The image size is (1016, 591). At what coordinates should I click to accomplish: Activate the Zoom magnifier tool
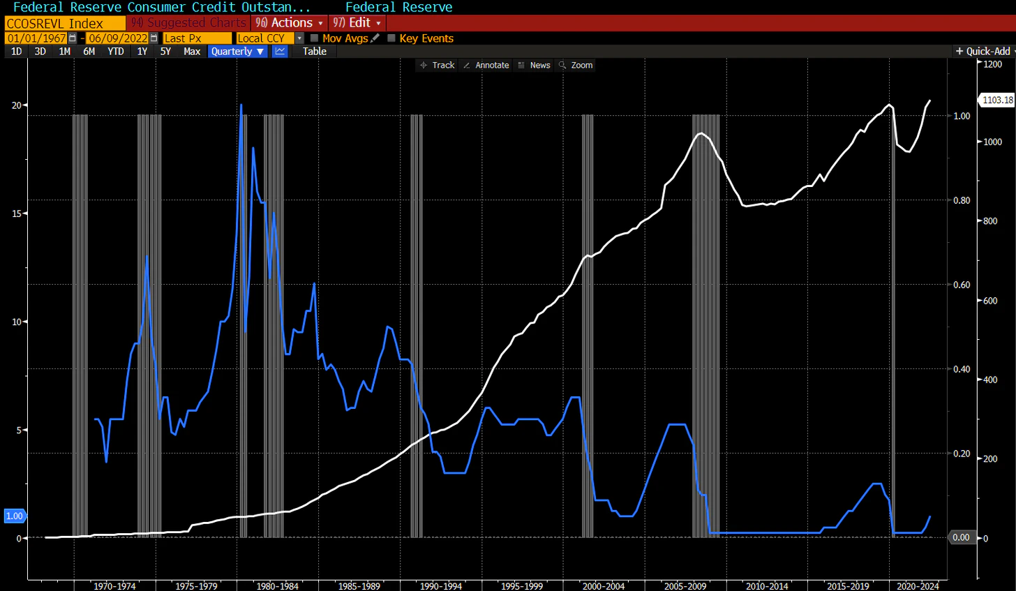(576, 65)
